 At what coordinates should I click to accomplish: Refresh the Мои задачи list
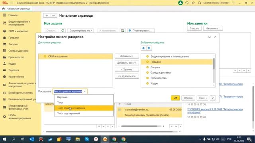pos(63,31)
